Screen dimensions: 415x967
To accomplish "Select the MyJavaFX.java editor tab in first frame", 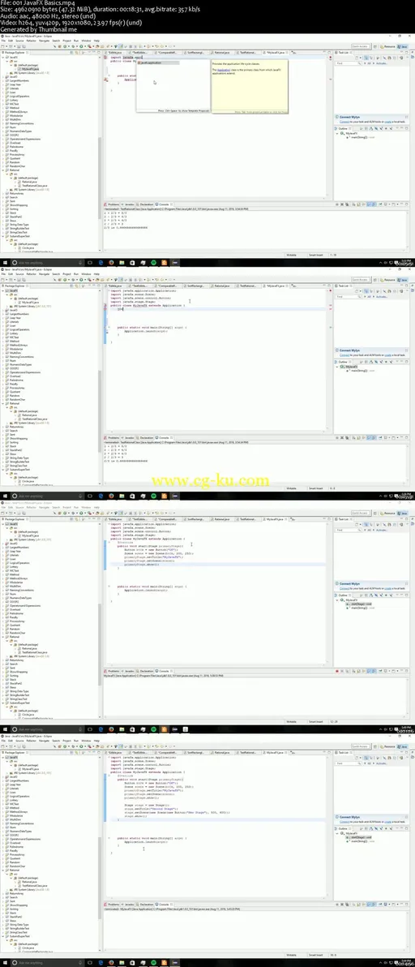I will pyautogui.click(x=276, y=53).
